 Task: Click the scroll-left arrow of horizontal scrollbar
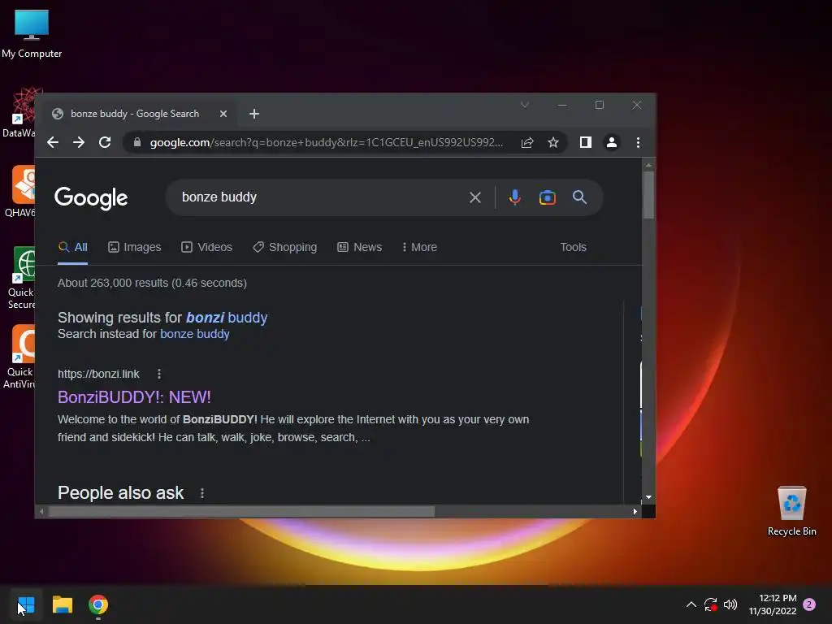(42, 512)
